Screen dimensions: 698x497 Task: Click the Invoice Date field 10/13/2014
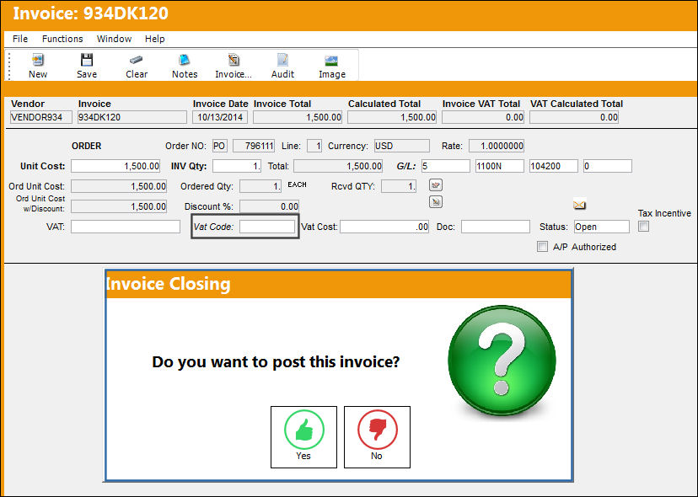coord(220,117)
